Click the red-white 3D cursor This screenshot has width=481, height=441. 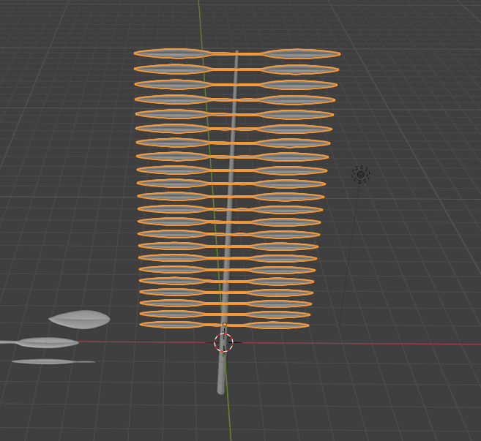(223, 342)
